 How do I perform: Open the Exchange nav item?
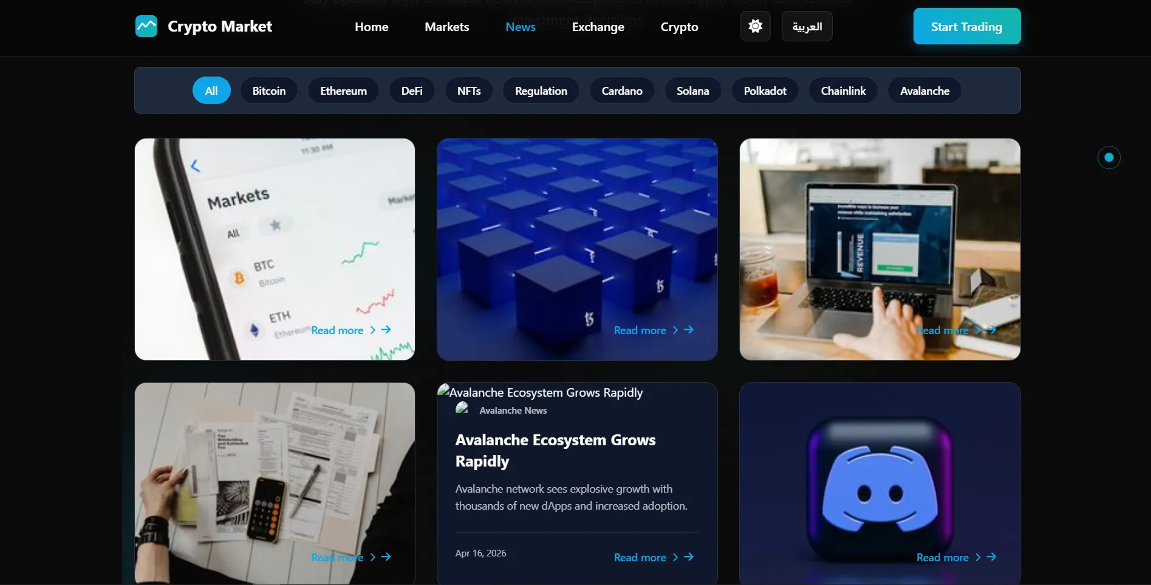pos(598,27)
